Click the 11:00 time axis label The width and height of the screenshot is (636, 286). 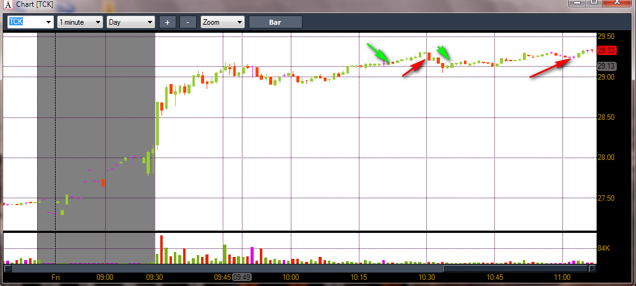562,277
